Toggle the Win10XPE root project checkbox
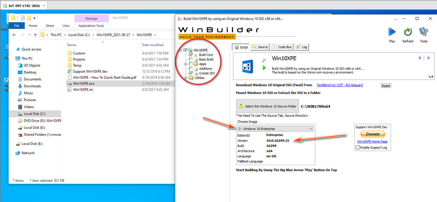Viewport: 437px width, 202px height. pos(186,50)
